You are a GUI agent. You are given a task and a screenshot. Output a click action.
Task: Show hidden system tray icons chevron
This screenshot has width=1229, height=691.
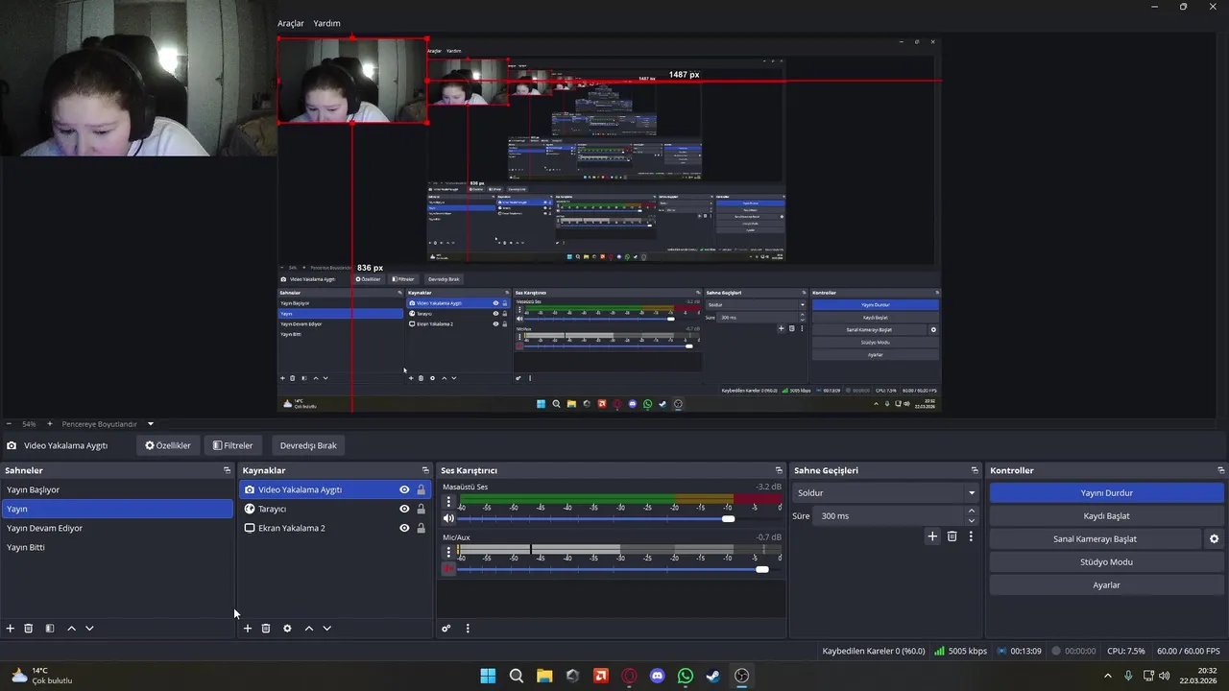1107,676
